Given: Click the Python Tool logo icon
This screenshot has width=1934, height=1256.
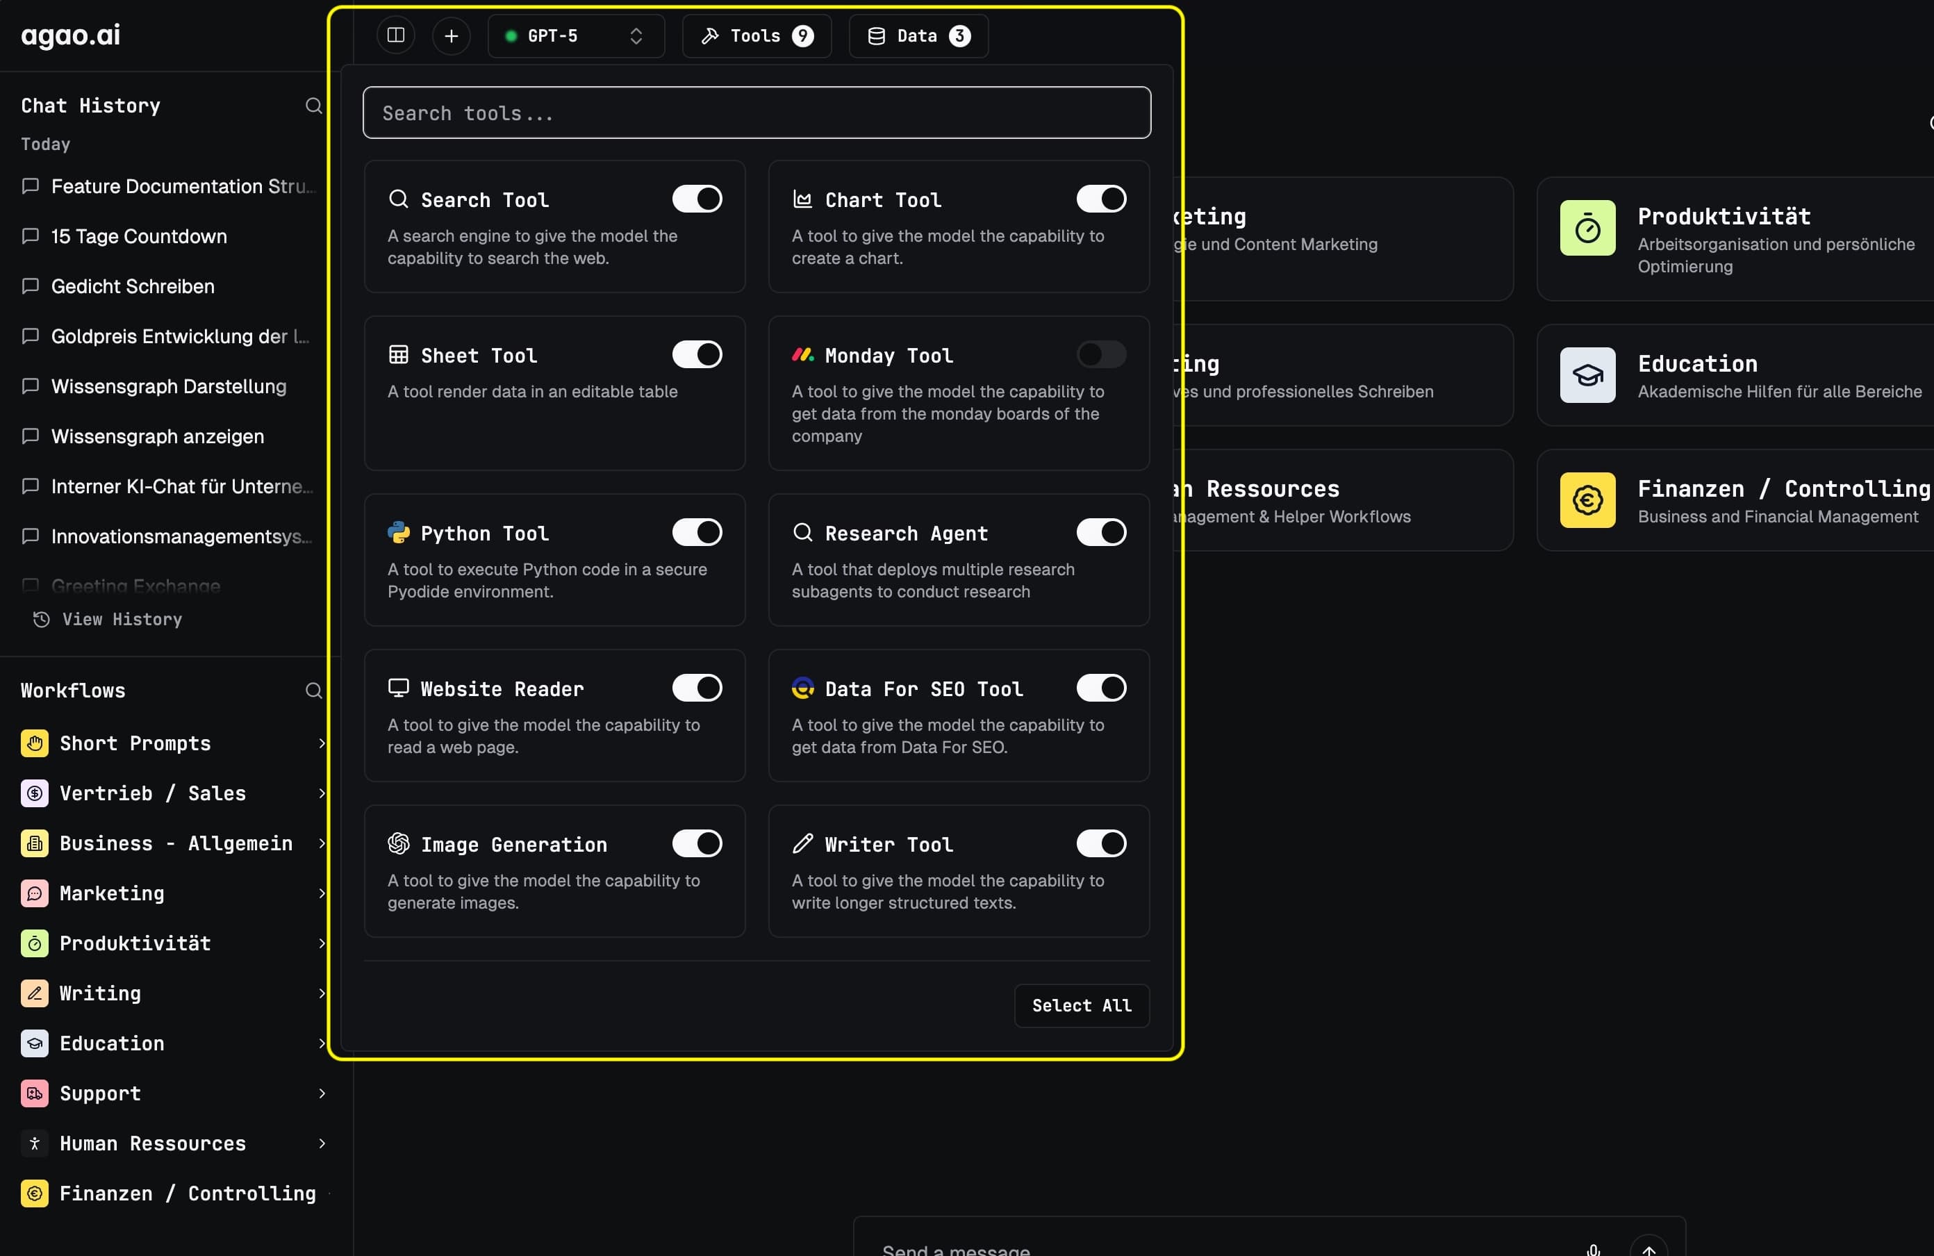Looking at the screenshot, I should point(398,533).
